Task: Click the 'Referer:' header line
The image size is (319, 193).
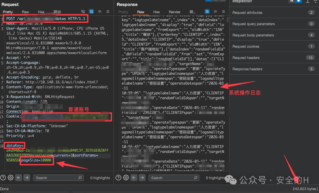Action: coord(52,82)
